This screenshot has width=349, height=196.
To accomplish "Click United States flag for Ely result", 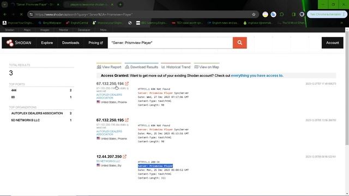I will click(x=98, y=165).
